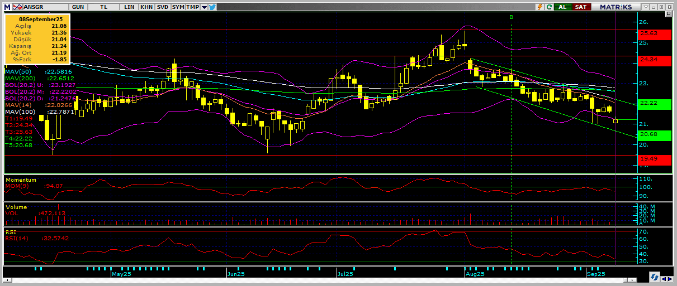
Task: Click the Matriks M logo icon
Action: pyautogui.click(x=7, y=7)
